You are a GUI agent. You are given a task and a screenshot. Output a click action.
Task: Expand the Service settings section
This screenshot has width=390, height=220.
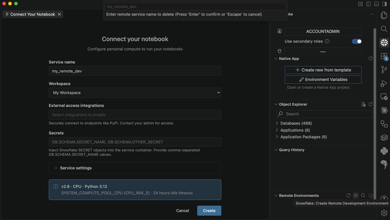tap(135, 168)
